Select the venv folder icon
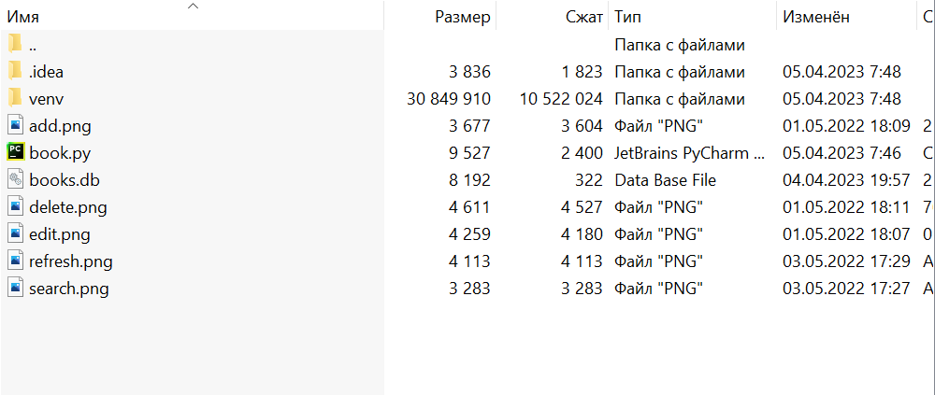935x395 pixels. 15,98
